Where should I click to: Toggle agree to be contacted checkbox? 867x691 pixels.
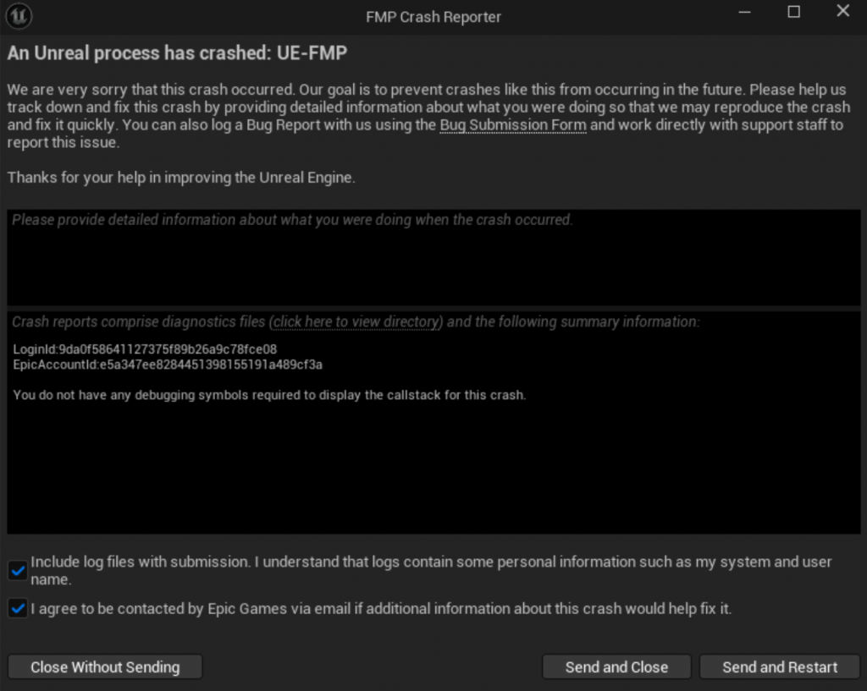[x=18, y=608]
